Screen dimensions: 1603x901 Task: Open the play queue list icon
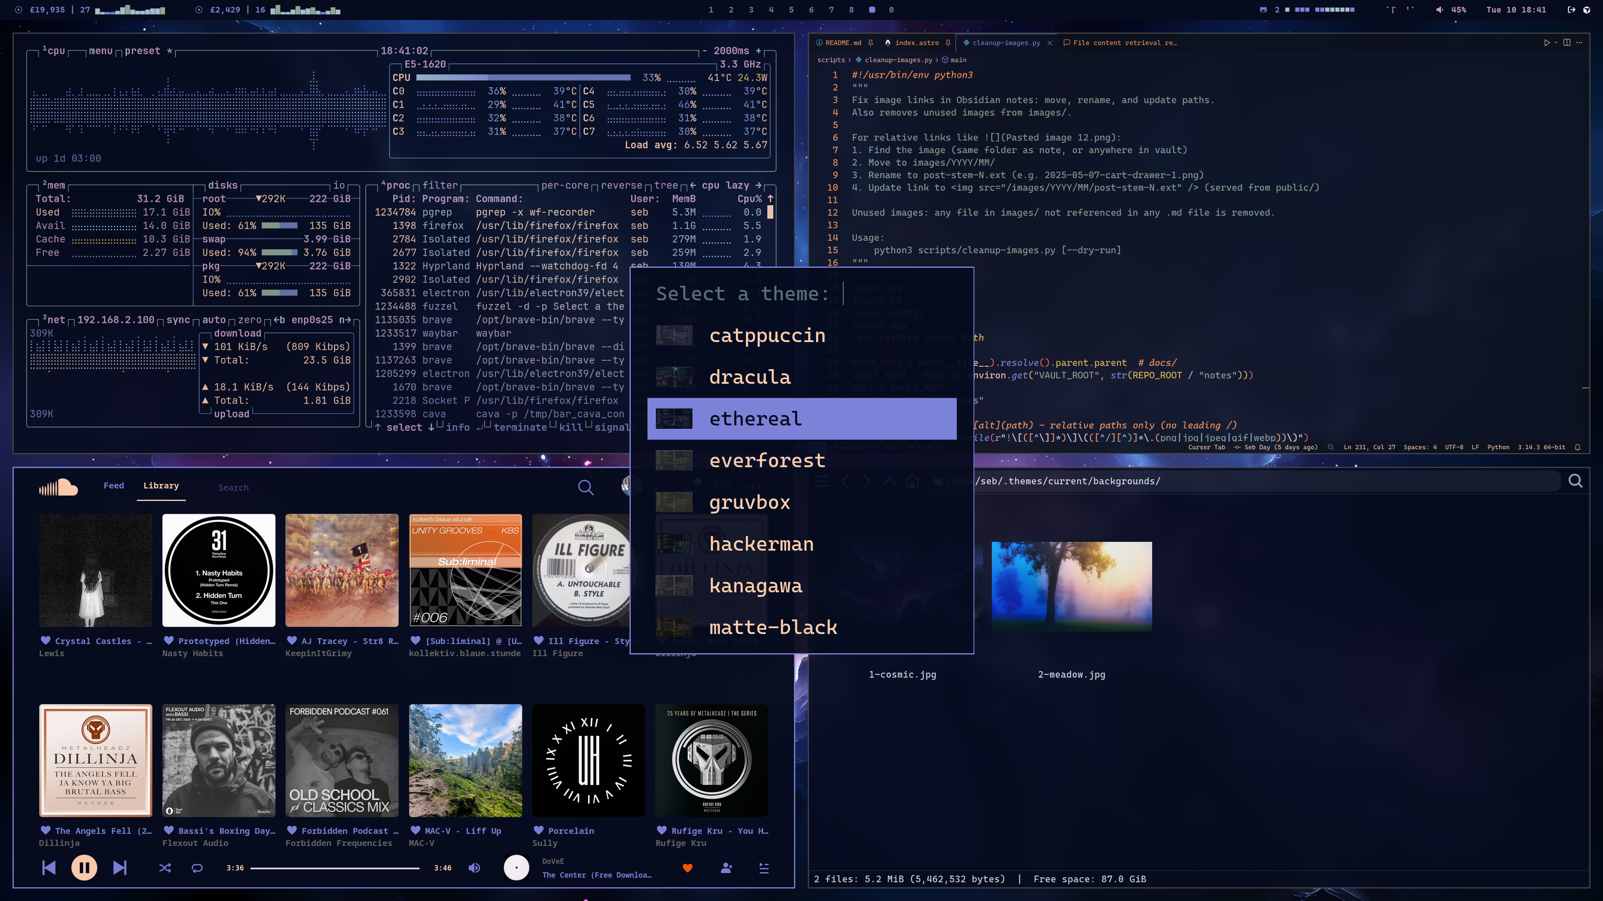click(x=764, y=868)
